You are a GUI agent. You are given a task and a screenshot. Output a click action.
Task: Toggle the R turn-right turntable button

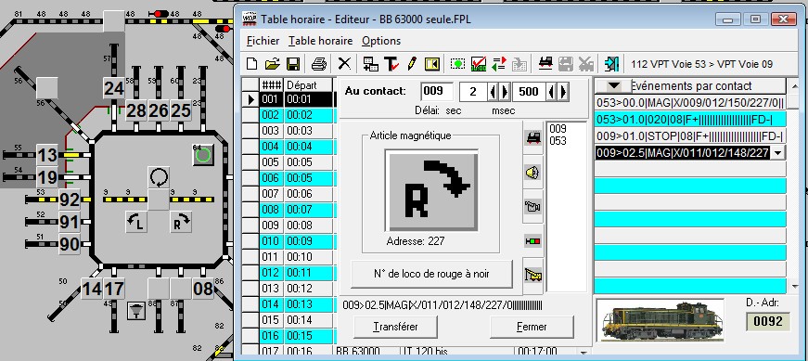coord(181,222)
